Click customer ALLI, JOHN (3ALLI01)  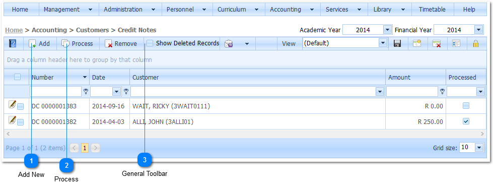click(163, 122)
